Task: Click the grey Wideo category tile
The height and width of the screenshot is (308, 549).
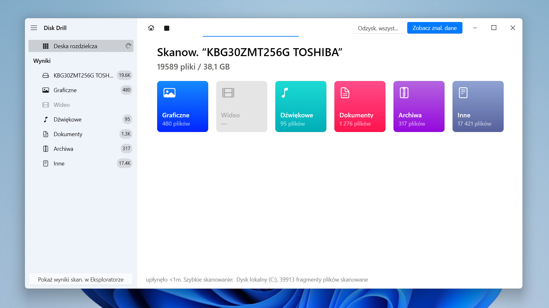Action: pyautogui.click(x=241, y=106)
